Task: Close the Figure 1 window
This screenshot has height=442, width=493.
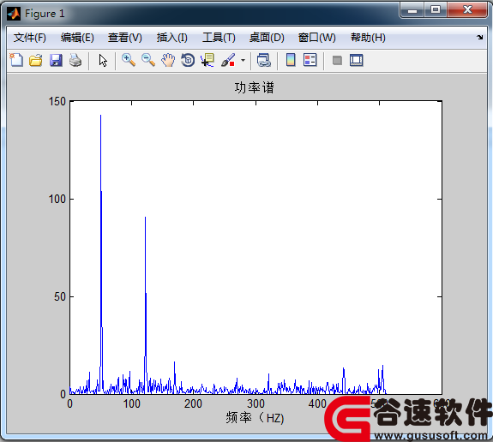Action: 467,10
